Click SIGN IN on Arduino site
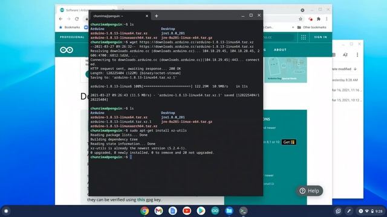 (x=320, y=37)
